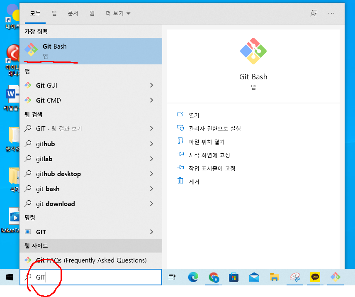Open Task View on taskbar
This screenshot has height=297, width=355.
click(172, 277)
